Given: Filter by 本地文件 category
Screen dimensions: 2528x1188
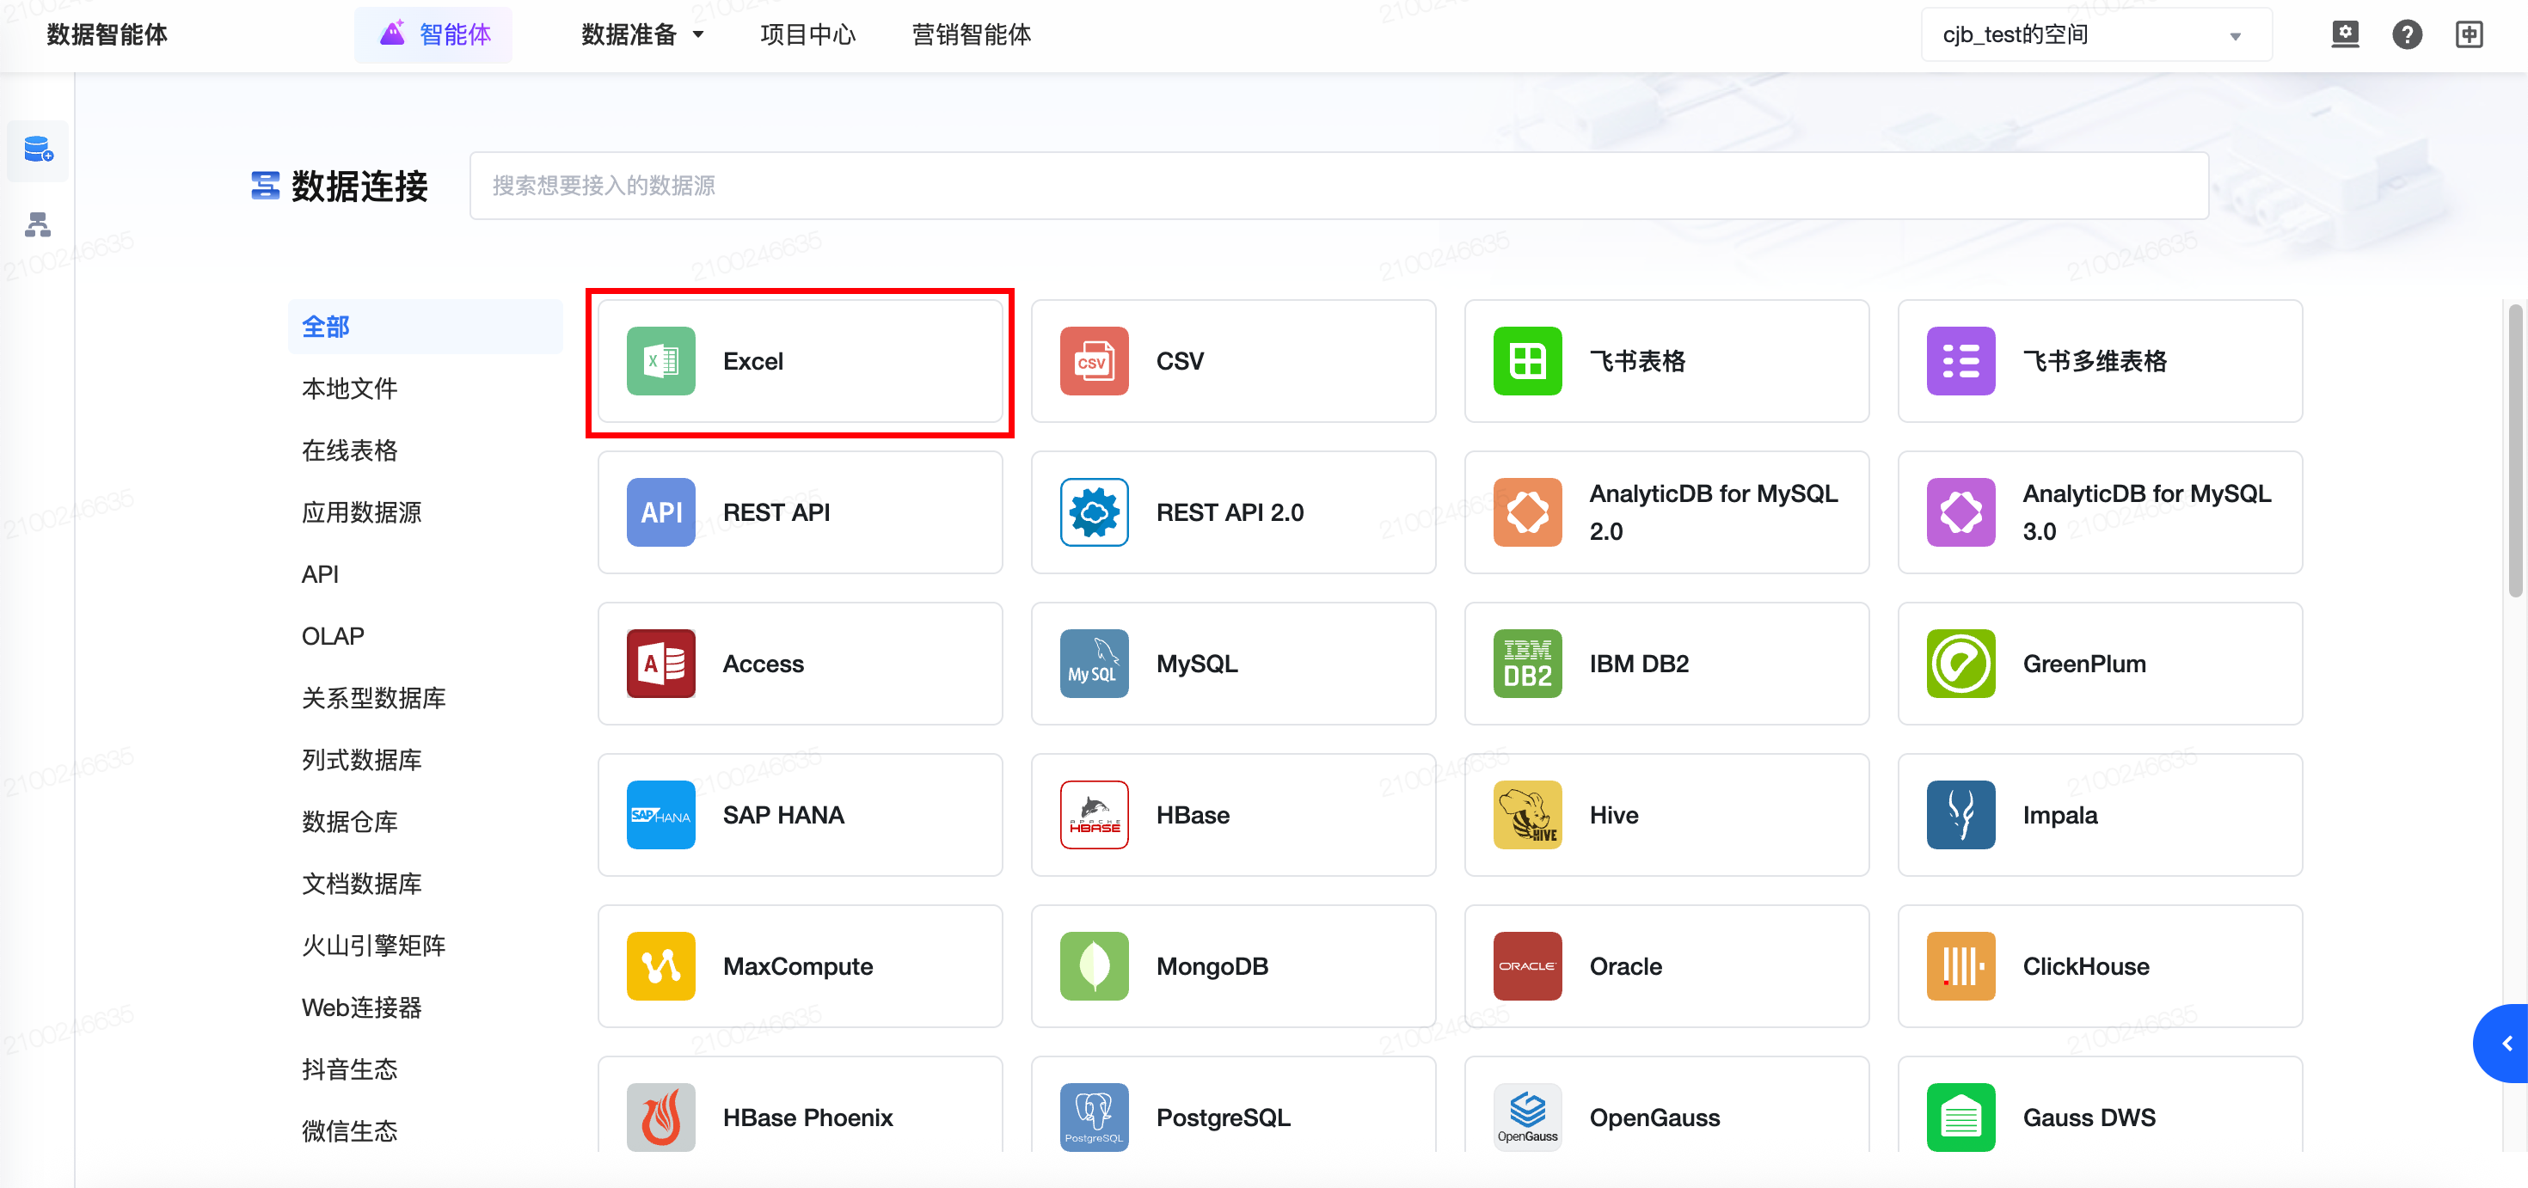Looking at the screenshot, I should [x=348, y=389].
